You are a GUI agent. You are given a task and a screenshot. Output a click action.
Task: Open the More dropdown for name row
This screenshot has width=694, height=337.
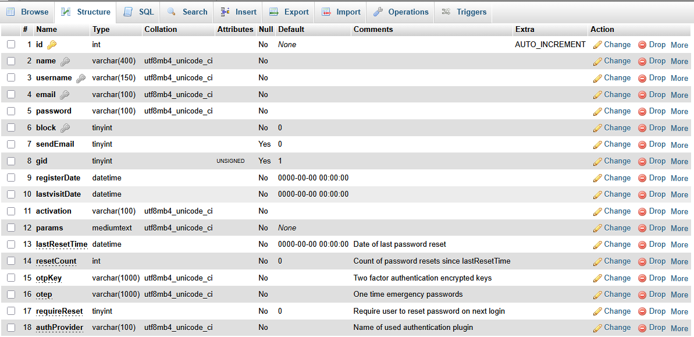(x=679, y=61)
